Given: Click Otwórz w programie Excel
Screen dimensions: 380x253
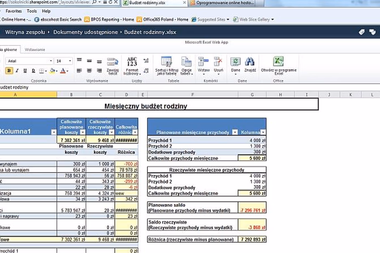Looking at the screenshot, I should tap(279, 63).
